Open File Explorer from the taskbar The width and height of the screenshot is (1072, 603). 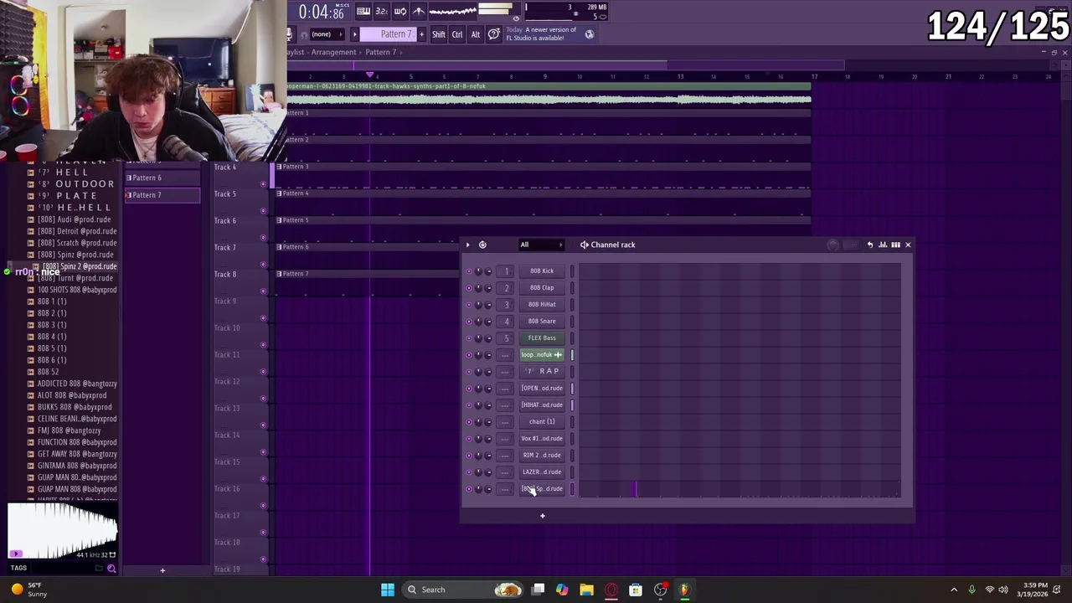pos(586,590)
